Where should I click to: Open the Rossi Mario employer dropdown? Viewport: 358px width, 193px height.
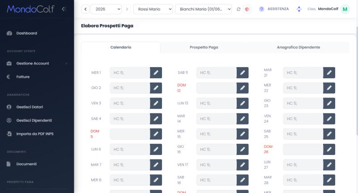pos(153,9)
